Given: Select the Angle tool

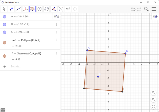Looking at the screenshot, I should pos(54,9).
